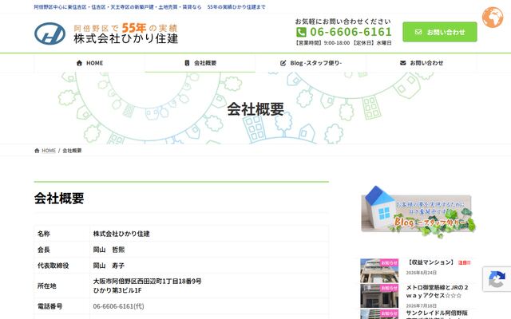Click the reCAPTCHA badge
The image size is (511, 319).
[497, 279]
